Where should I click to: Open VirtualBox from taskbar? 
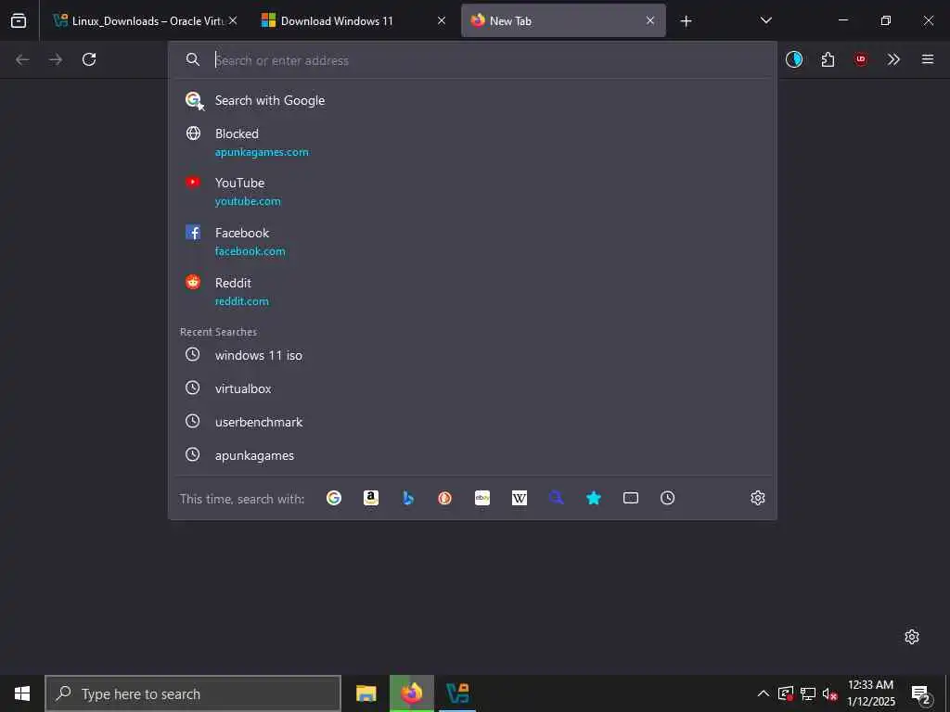(457, 693)
